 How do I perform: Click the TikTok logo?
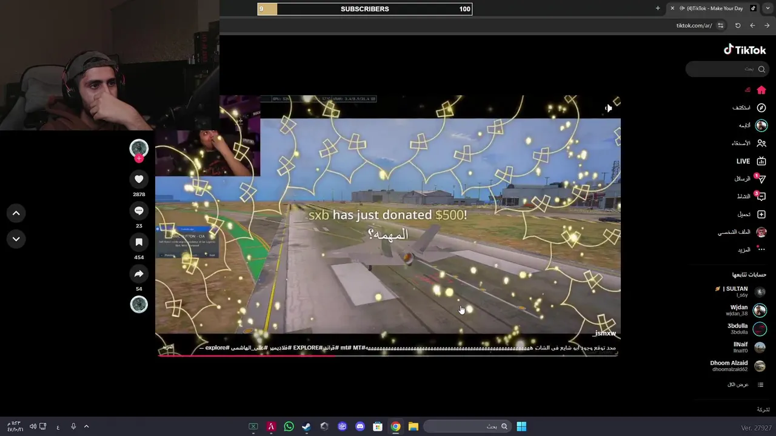tap(744, 50)
